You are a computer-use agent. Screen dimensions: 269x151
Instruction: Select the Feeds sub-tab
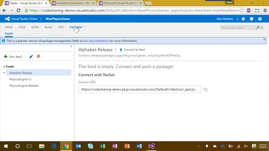pos(9,34)
